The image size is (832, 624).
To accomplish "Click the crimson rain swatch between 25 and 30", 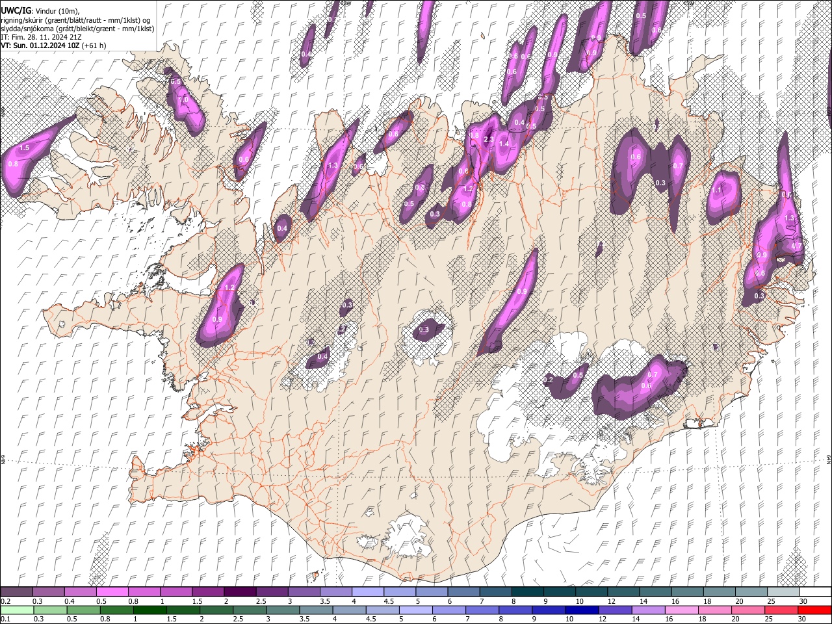I will tap(781, 610).
